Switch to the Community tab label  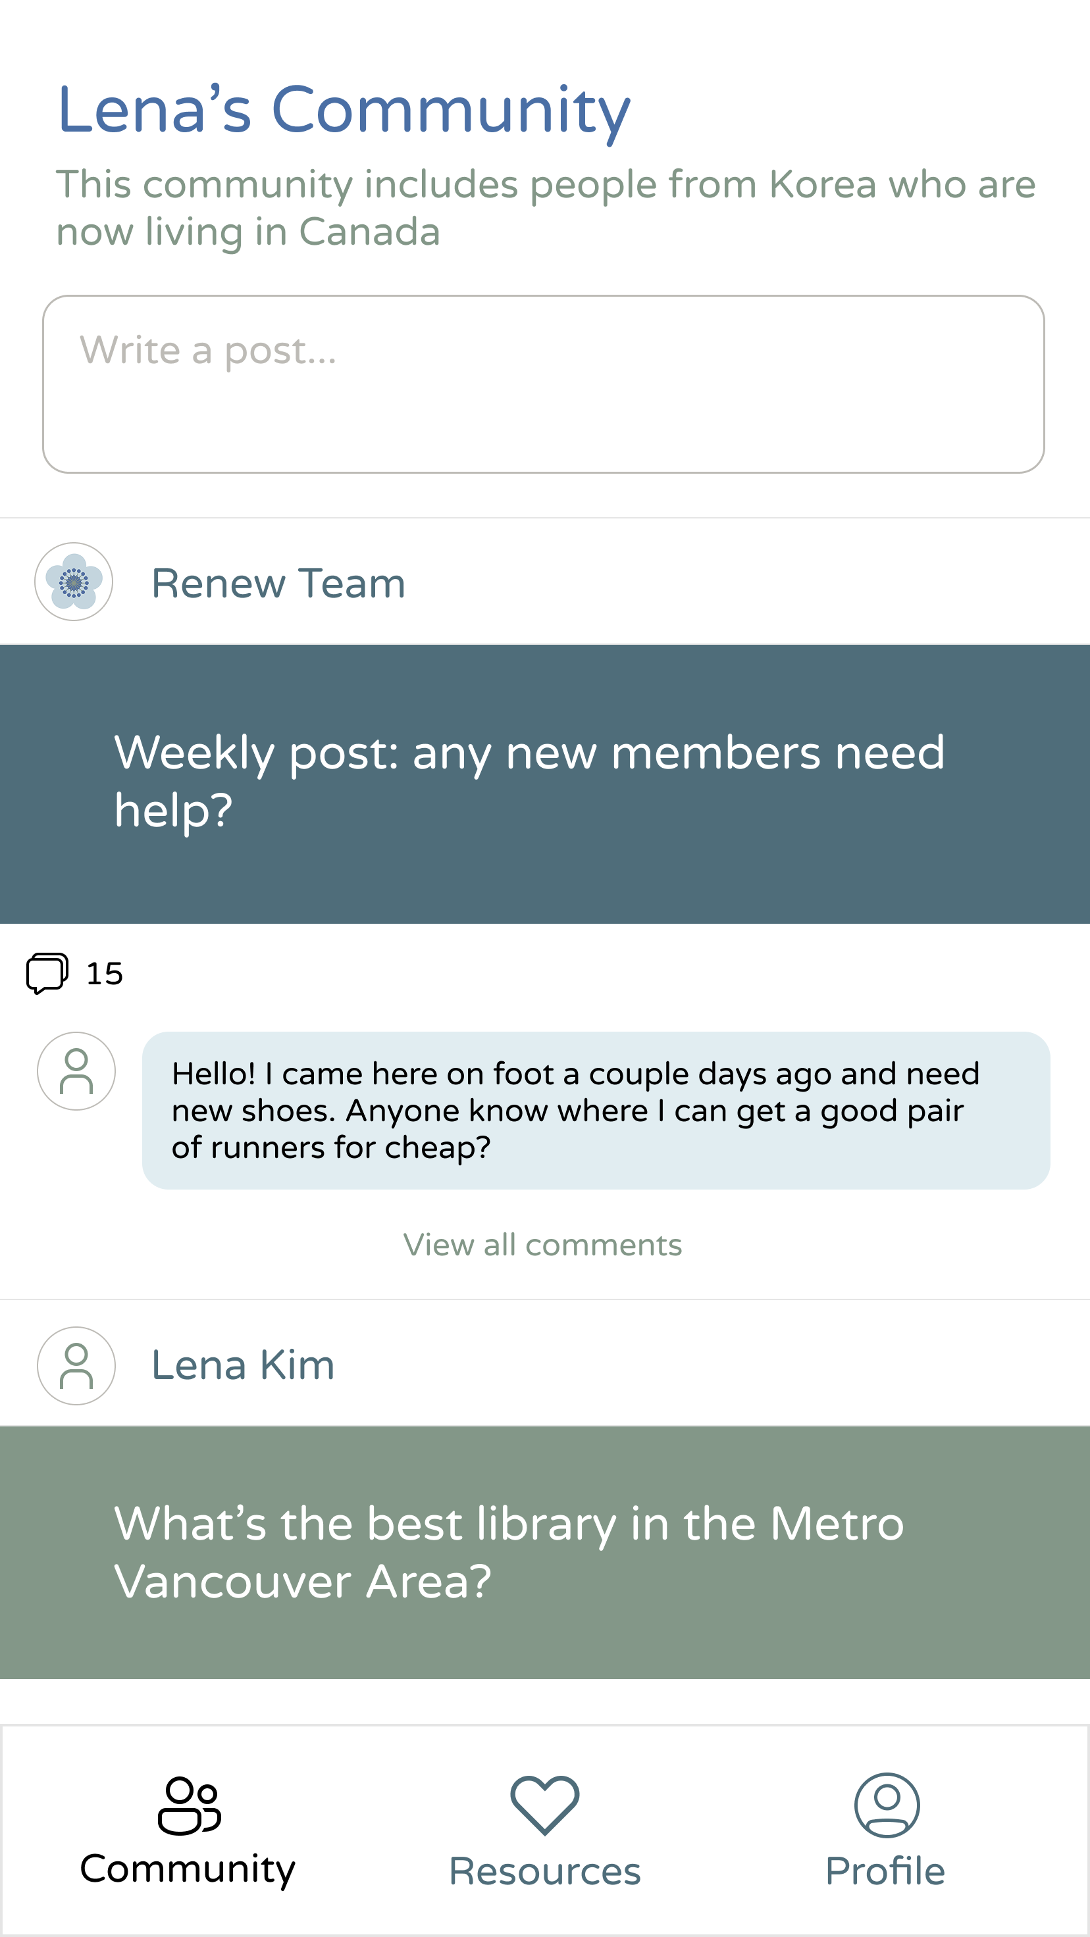188,1870
